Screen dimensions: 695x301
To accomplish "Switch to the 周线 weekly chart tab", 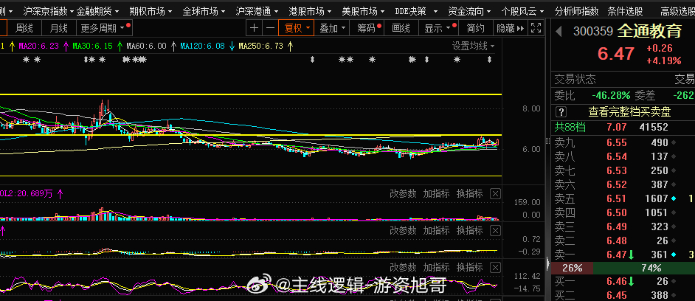I will (x=24, y=28).
